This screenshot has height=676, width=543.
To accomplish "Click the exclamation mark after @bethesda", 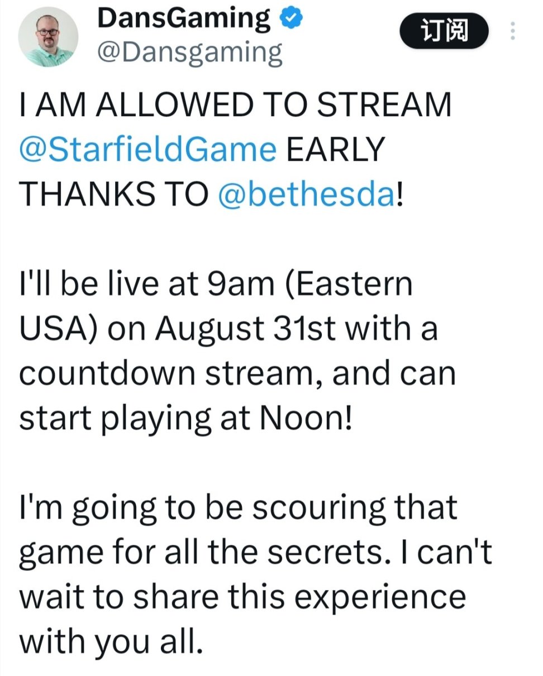I will 399,196.
